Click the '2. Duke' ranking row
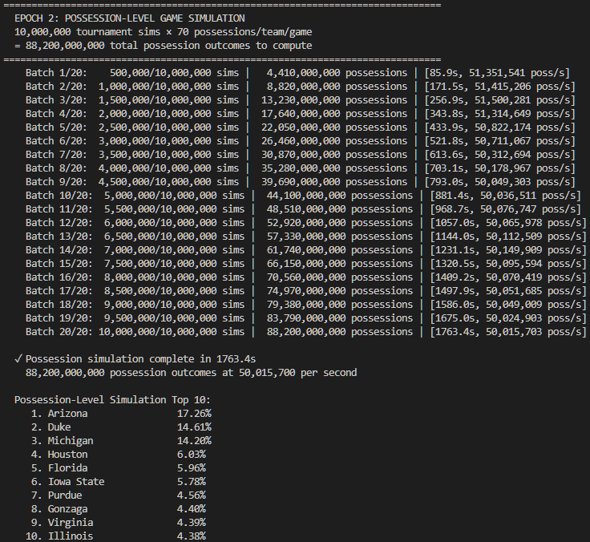Viewport: 590px width, 542px height. tap(121, 427)
